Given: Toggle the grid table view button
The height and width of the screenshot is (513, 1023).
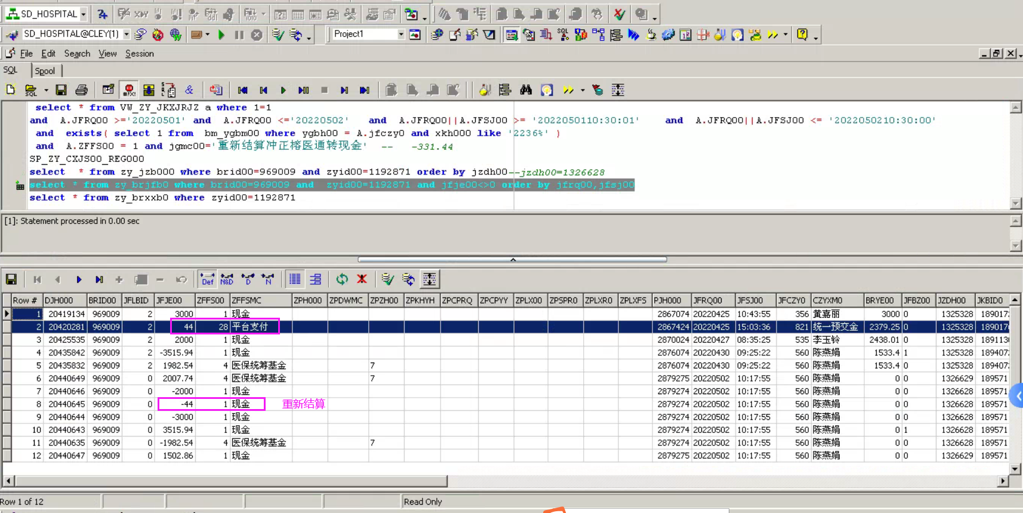Looking at the screenshot, I should click(x=295, y=279).
